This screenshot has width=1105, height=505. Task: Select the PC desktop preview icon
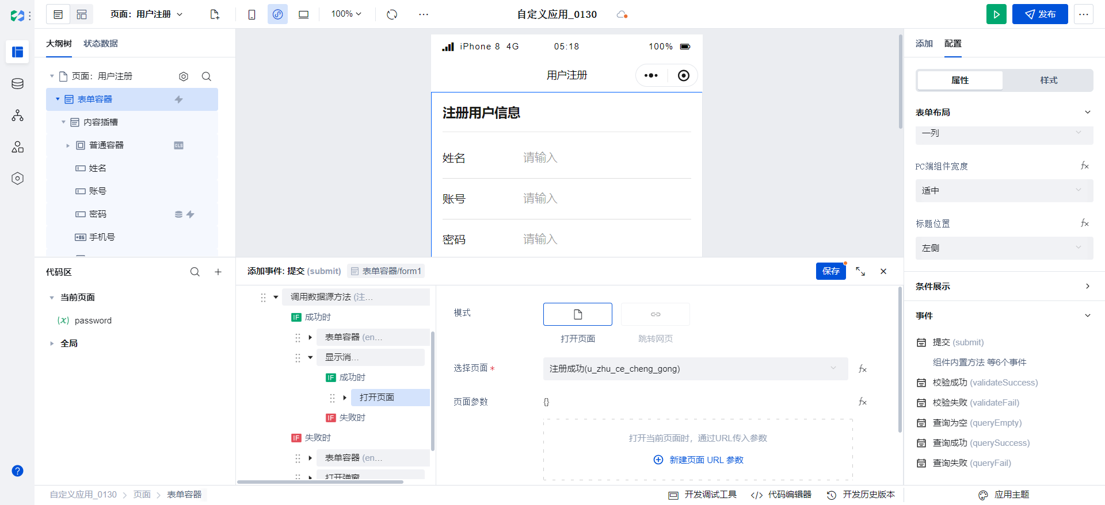(303, 14)
